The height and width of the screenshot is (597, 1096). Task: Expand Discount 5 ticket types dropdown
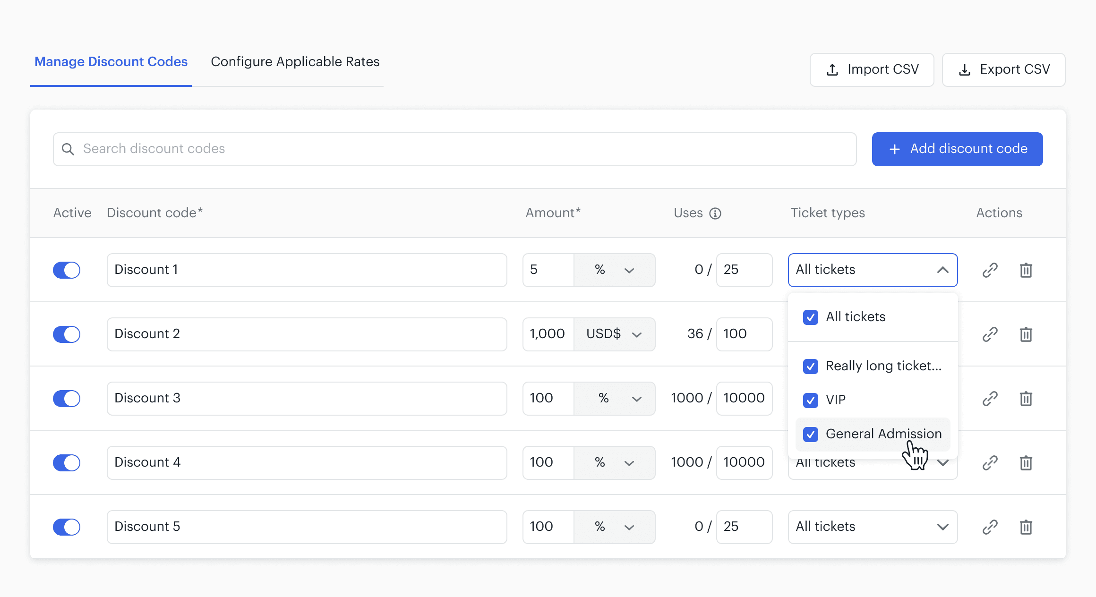point(873,527)
